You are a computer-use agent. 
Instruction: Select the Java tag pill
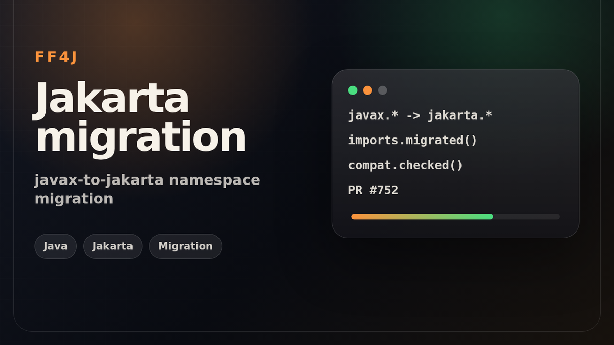pos(55,246)
